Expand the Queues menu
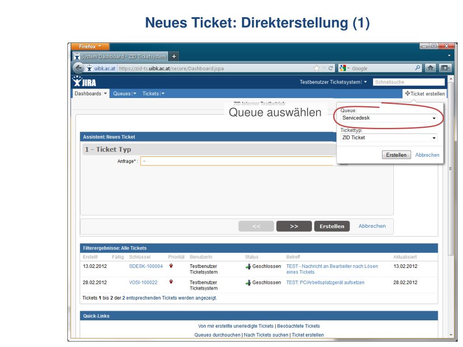 click(124, 94)
